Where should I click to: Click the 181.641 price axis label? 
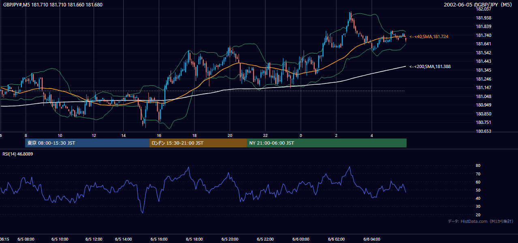coord(483,44)
